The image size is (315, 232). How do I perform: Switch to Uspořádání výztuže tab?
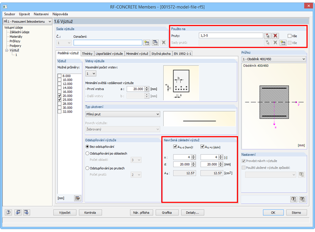109,54
